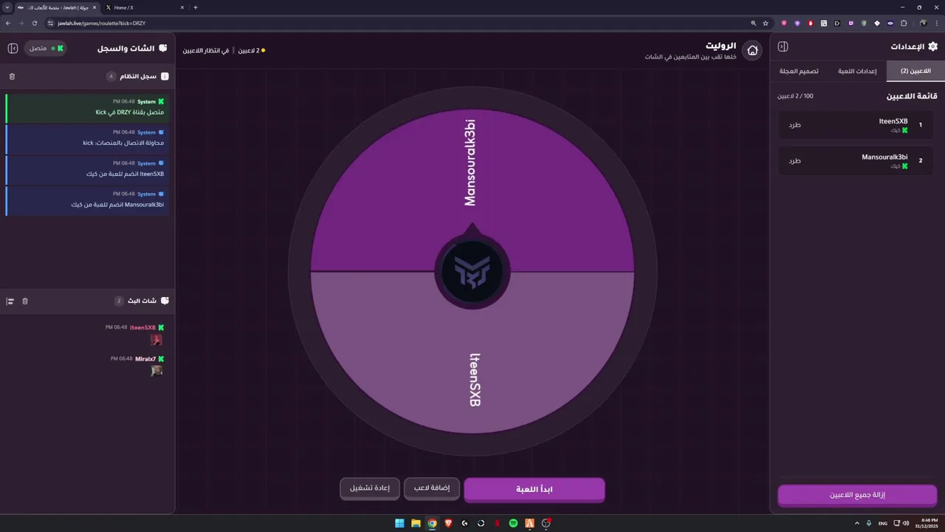Click the Kick icon under IteenSXB in player list

click(x=904, y=130)
